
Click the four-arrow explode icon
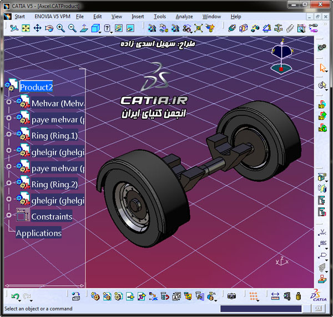click(x=198, y=28)
